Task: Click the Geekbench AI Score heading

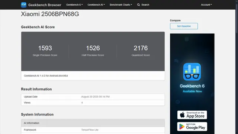Action: [38, 27]
